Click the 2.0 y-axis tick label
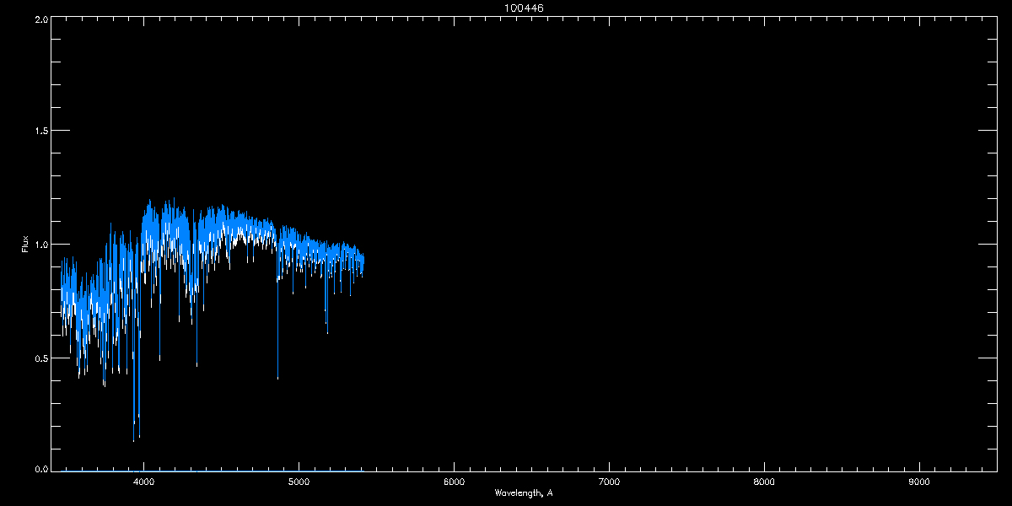The height and width of the screenshot is (506, 1012). click(x=41, y=18)
